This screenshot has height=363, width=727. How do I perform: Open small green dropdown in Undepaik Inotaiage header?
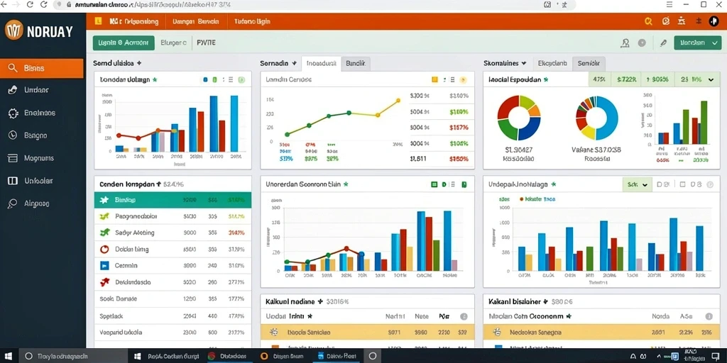click(x=637, y=184)
